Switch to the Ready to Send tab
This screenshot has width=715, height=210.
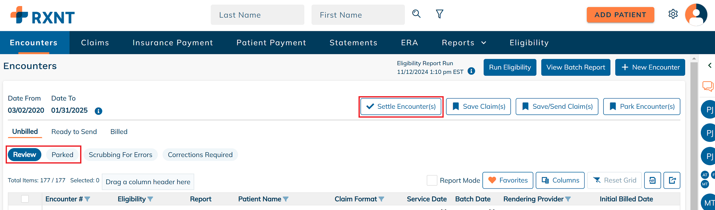(x=74, y=132)
